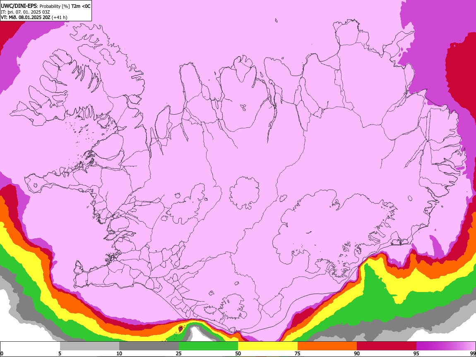Click the yellow 50–75% legend swatch
The width and height of the screenshot is (476, 357).
point(268,346)
